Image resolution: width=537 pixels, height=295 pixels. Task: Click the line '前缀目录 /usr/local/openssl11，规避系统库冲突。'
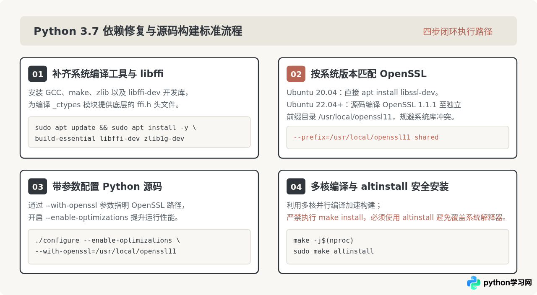pyautogui.click(x=371, y=116)
